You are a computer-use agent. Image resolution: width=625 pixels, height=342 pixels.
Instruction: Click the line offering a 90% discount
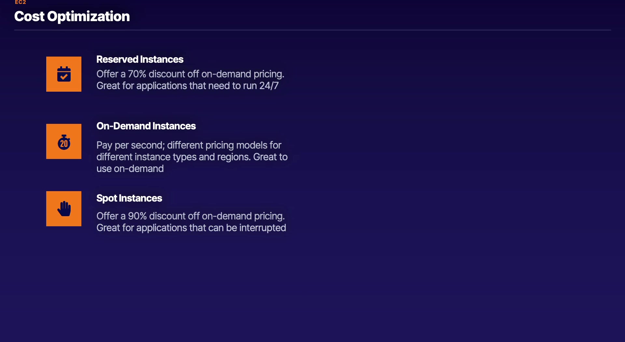[x=190, y=216]
